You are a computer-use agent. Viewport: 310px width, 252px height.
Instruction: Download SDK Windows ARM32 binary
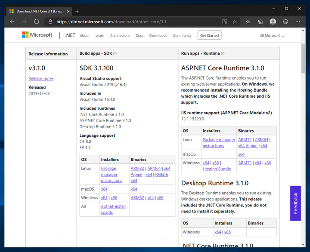tap(137, 198)
